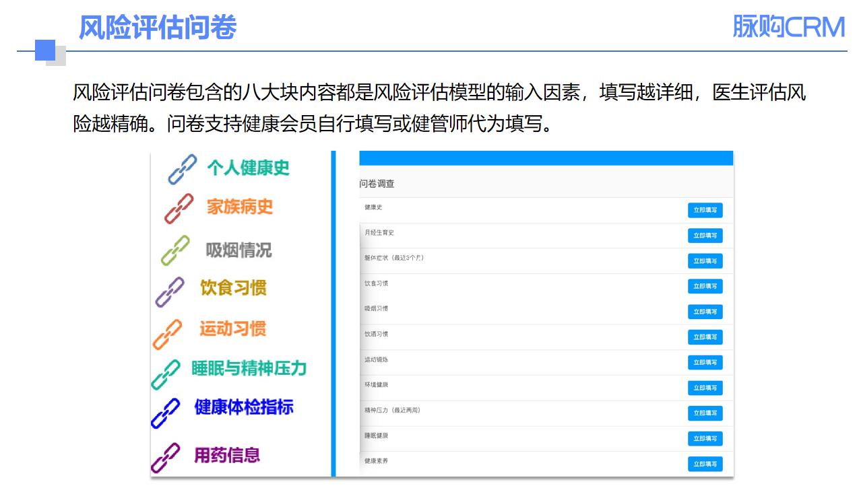Fill in the 躯体症状 questionnaire now
This screenshot has height=488, width=857.
(x=705, y=260)
